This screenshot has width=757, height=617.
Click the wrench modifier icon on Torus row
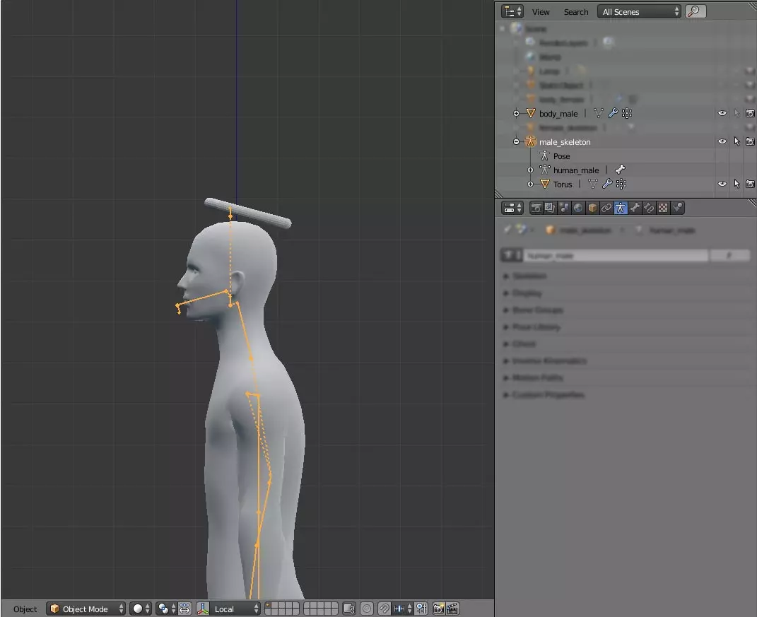coord(607,184)
